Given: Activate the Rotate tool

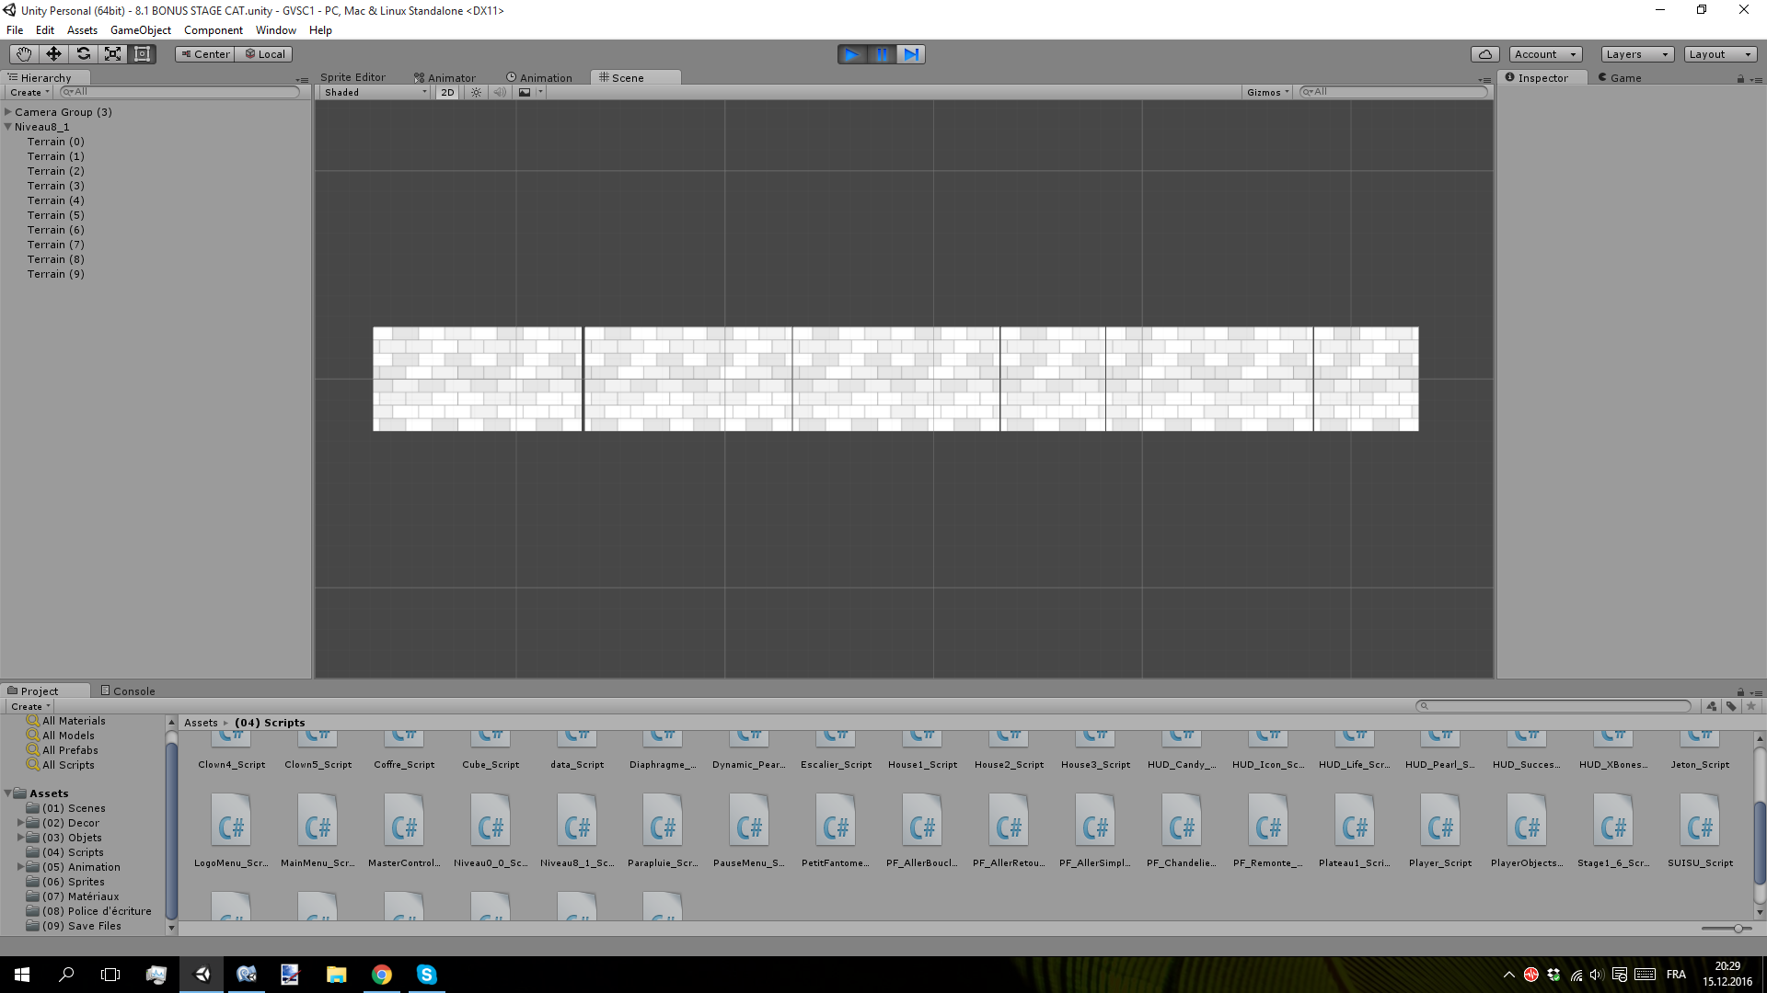Looking at the screenshot, I should [83, 53].
